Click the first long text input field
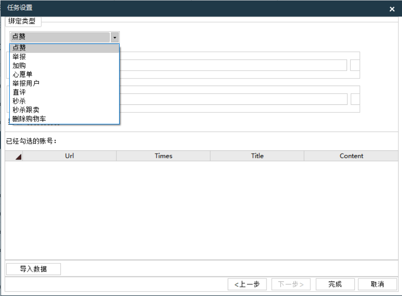The height and width of the screenshot is (296, 402). 233,65
